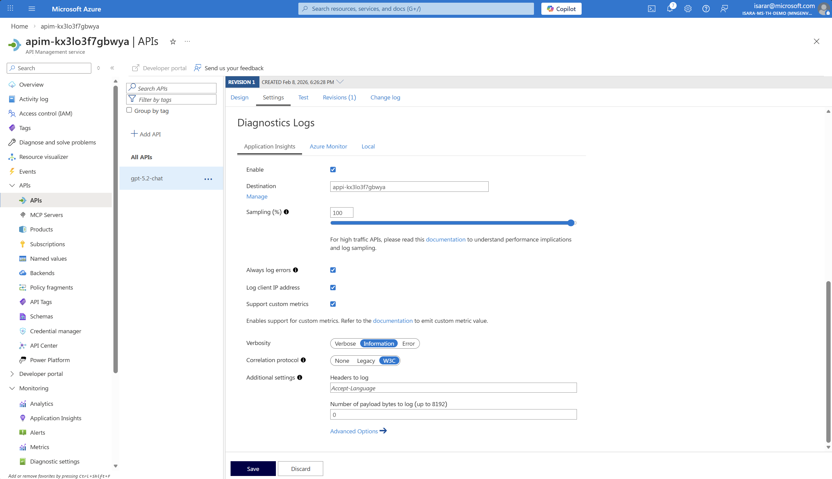Click the Save button
832x479 pixels.
[x=253, y=469]
